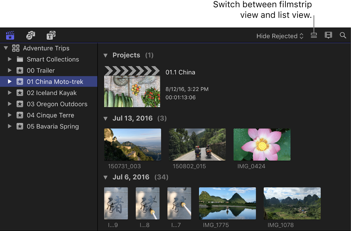The width and height of the screenshot is (351, 231).
Task: Toggle between filmstrip and list view
Action: 313,35
